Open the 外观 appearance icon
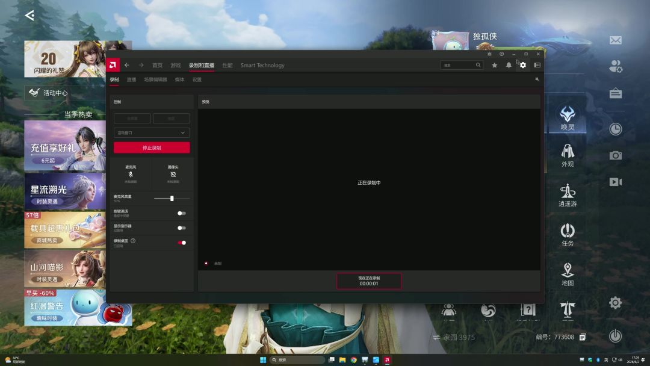Image resolution: width=650 pixels, height=366 pixels. coord(568,155)
